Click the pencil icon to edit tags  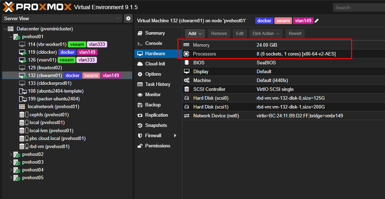click(x=316, y=21)
